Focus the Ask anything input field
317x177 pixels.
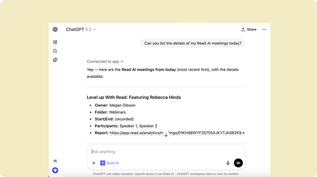pos(166,151)
